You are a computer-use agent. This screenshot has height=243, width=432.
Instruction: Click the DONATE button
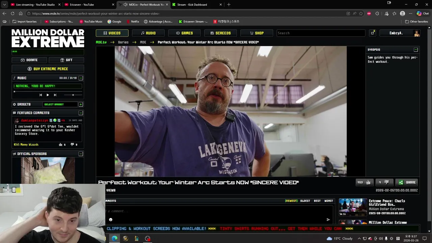click(29, 60)
